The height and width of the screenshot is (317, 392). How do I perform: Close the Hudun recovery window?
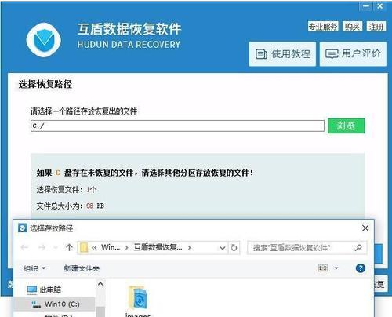380,6
